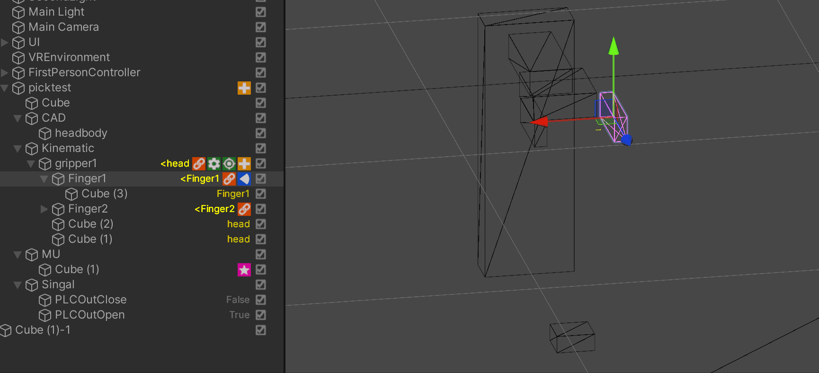
Task: Click the orange link icon on Finger2 row
Action: click(x=244, y=209)
